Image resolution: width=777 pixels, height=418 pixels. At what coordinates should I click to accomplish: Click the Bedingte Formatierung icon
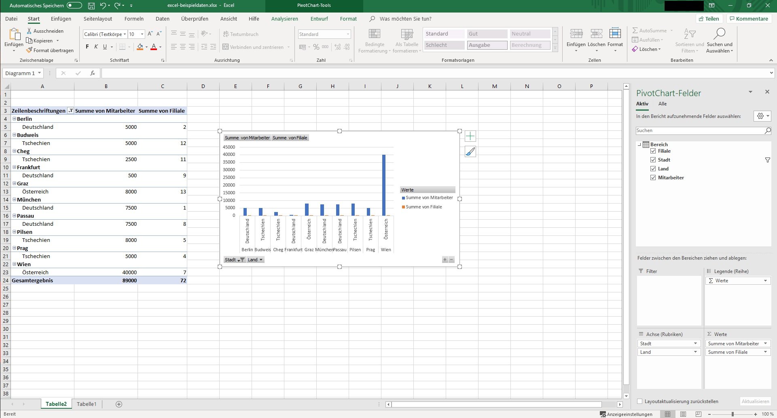(x=375, y=34)
